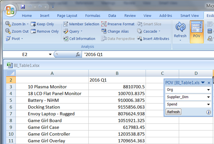Open the Data ribbon tab
Image resolution: width=214 pixels, height=144 pixels.
coord(112,16)
